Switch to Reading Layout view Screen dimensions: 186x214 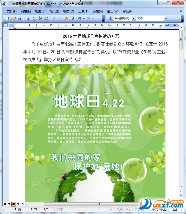pyautogui.click(x=22, y=204)
